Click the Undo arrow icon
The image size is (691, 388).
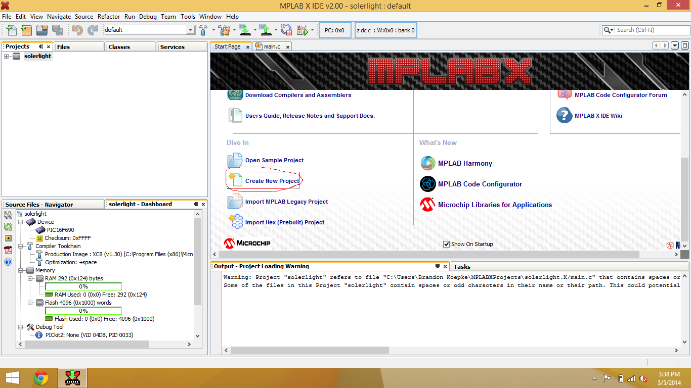[x=77, y=30]
